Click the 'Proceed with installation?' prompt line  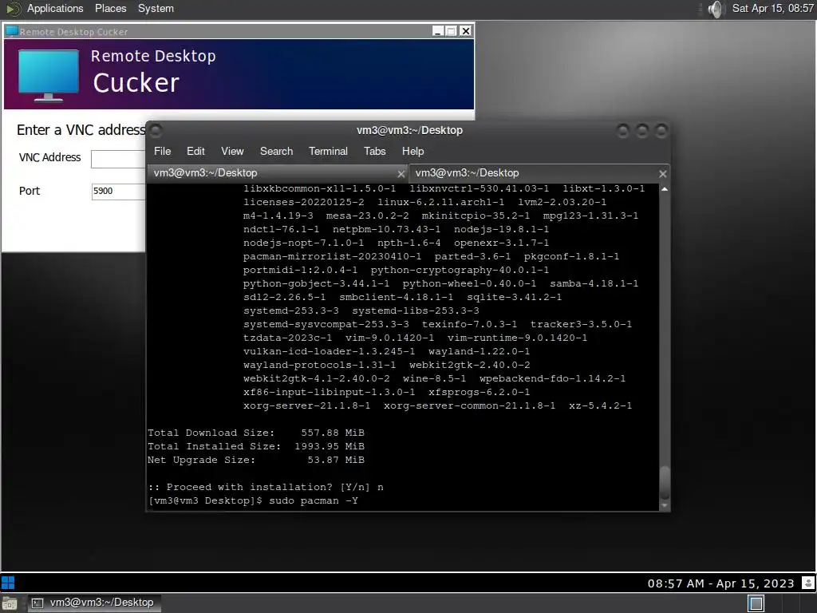[266, 488]
